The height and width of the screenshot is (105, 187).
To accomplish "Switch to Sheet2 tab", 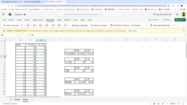I will point(17,99).
